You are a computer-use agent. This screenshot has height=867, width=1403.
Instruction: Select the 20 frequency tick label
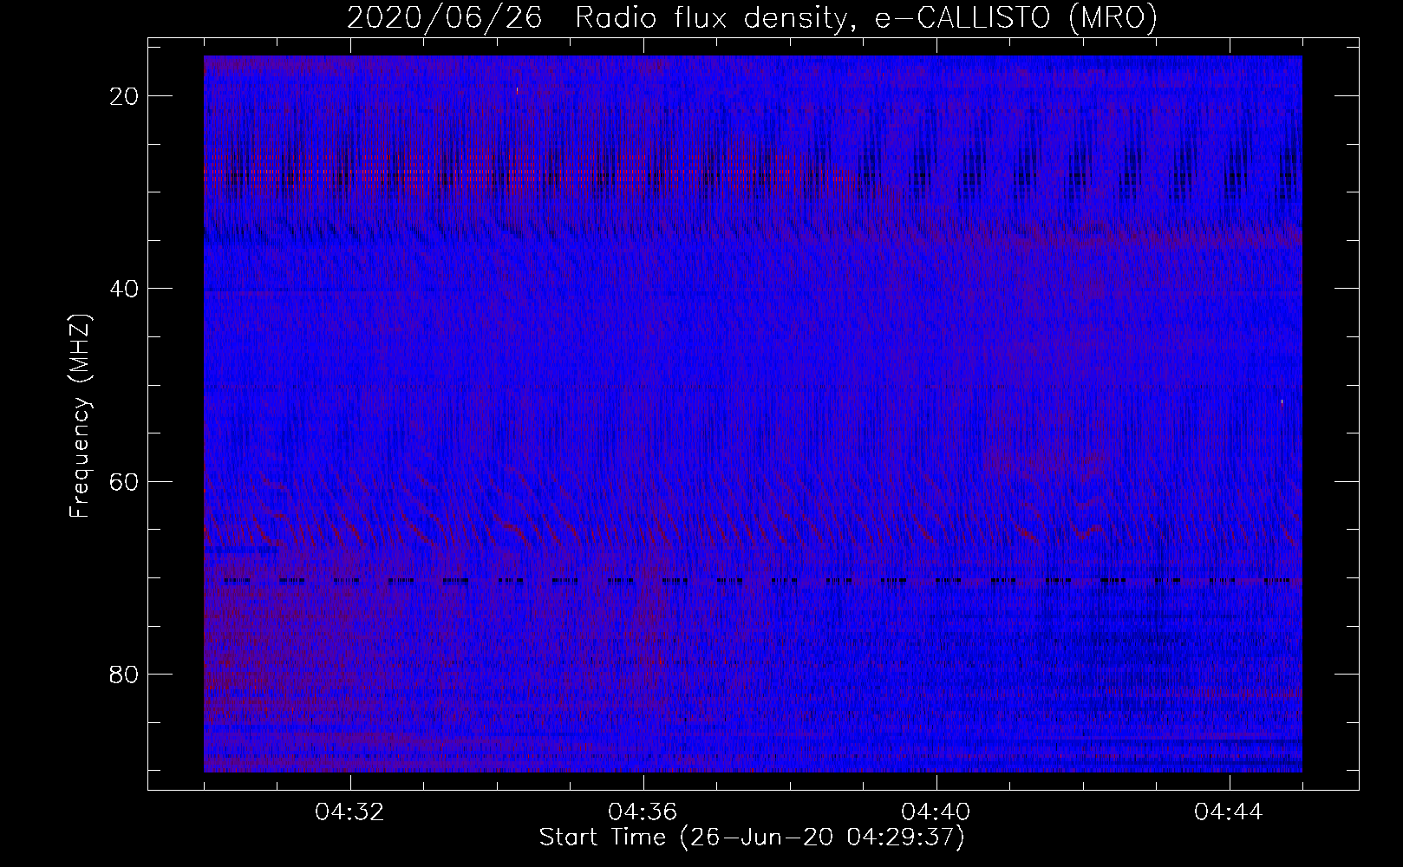125,96
